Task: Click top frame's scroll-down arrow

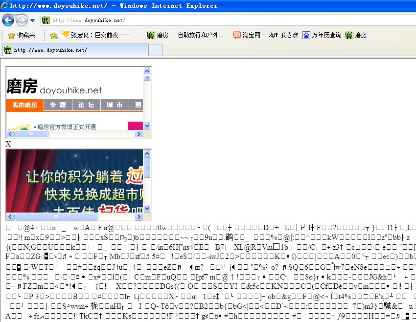Action: pyautogui.click(x=147, y=126)
